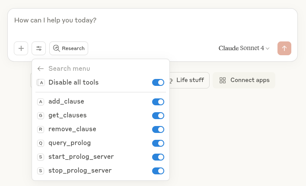The image size is (306, 186).
Task: Select the remove_clause label
Action: pyautogui.click(x=72, y=129)
